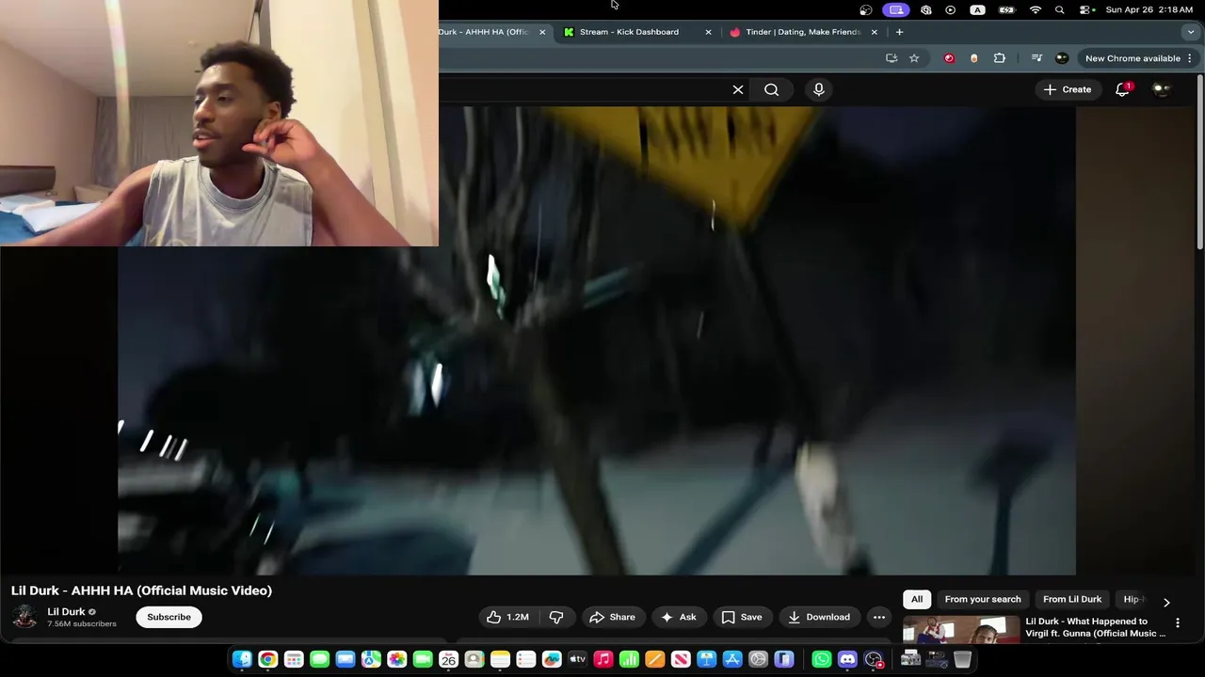
Task: Dislike the video with thumbs down
Action: point(556,617)
